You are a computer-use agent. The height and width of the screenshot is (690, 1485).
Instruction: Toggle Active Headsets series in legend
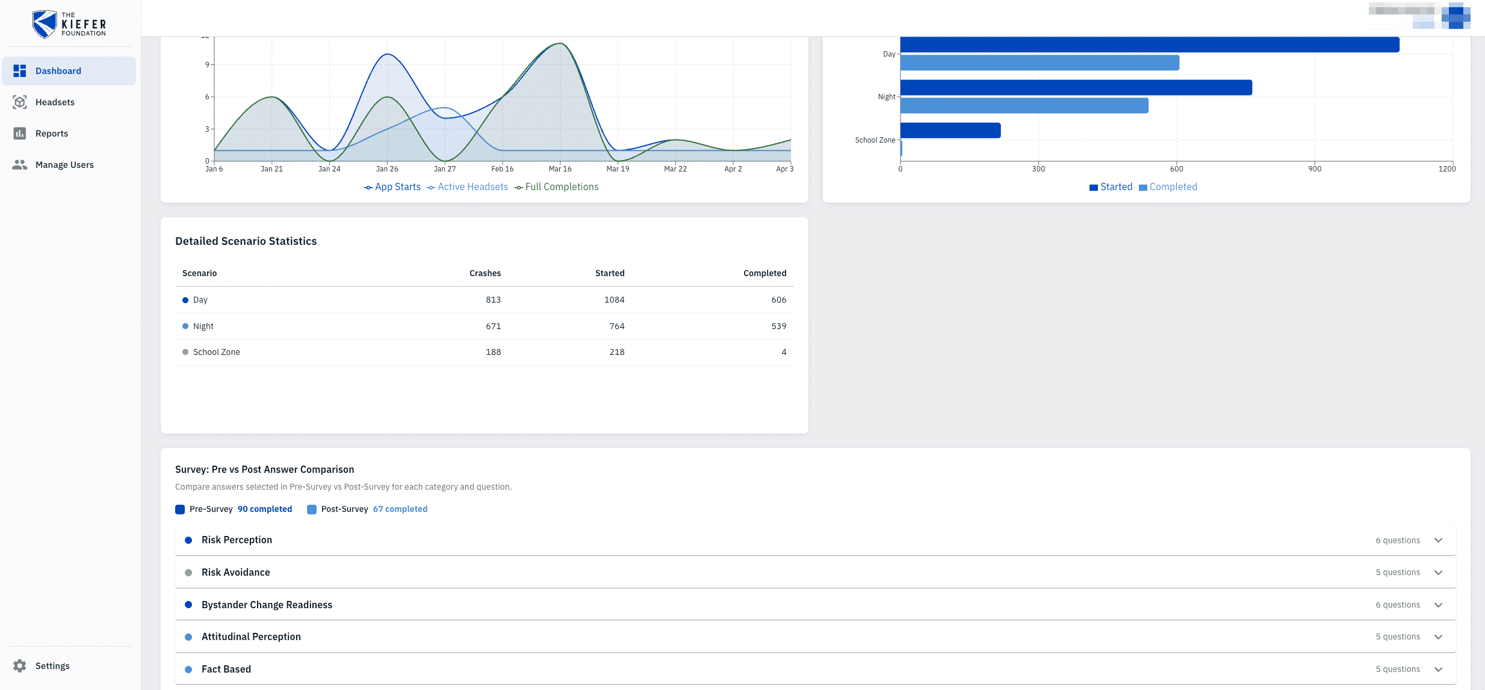[468, 187]
